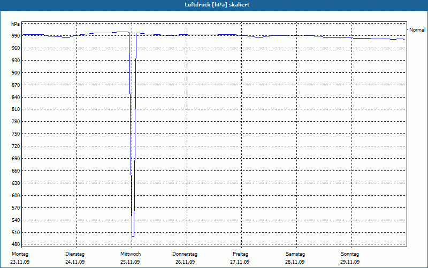428x268 pixels.
Task: Click the 660 y-axis value
Action: [16, 170]
